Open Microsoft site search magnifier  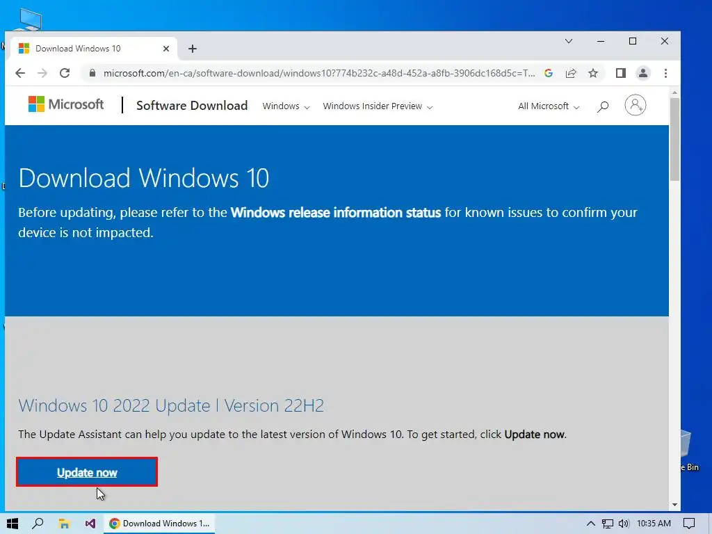point(603,106)
